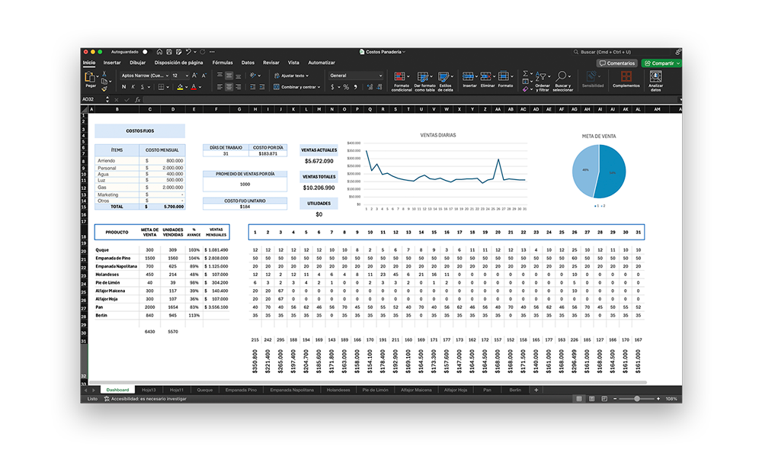Open the Fórmulas ribbon tab
The image size is (762, 450).
[x=223, y=63]
